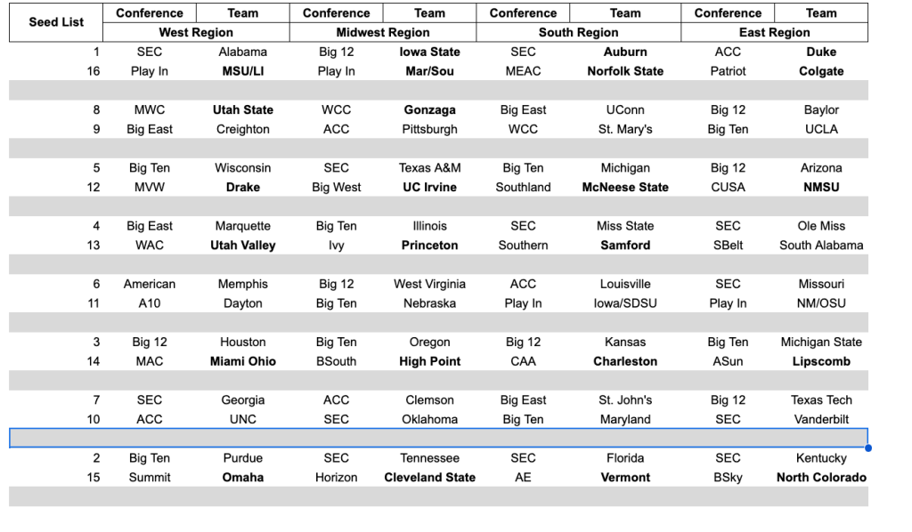Select the Midwest Region header cell

point(383,32)
